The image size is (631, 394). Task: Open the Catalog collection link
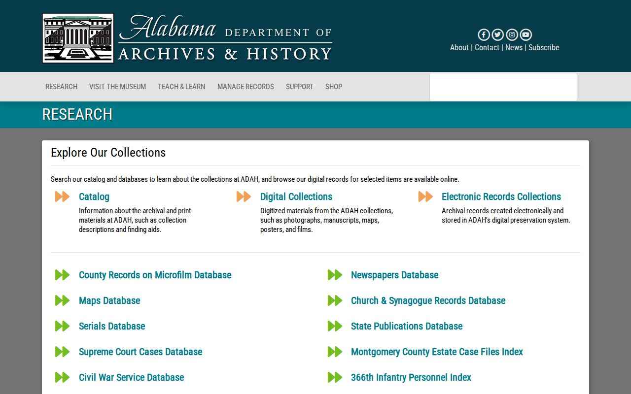[94, 197]
